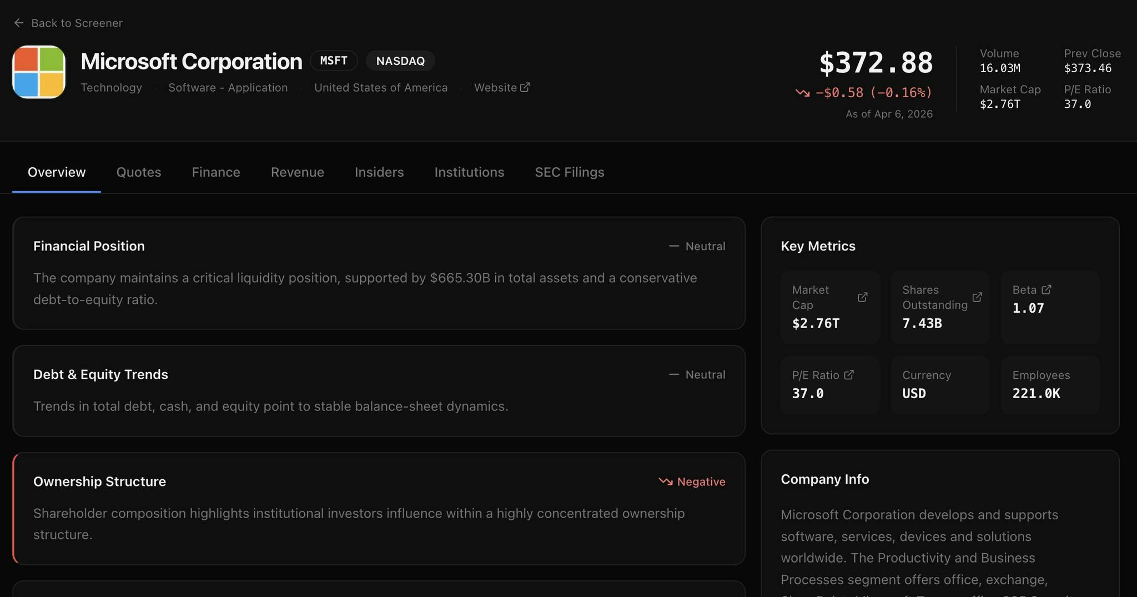Open Market Cap external link icon in Key Metrics
1137x597 pixels.
pos(862,297)
